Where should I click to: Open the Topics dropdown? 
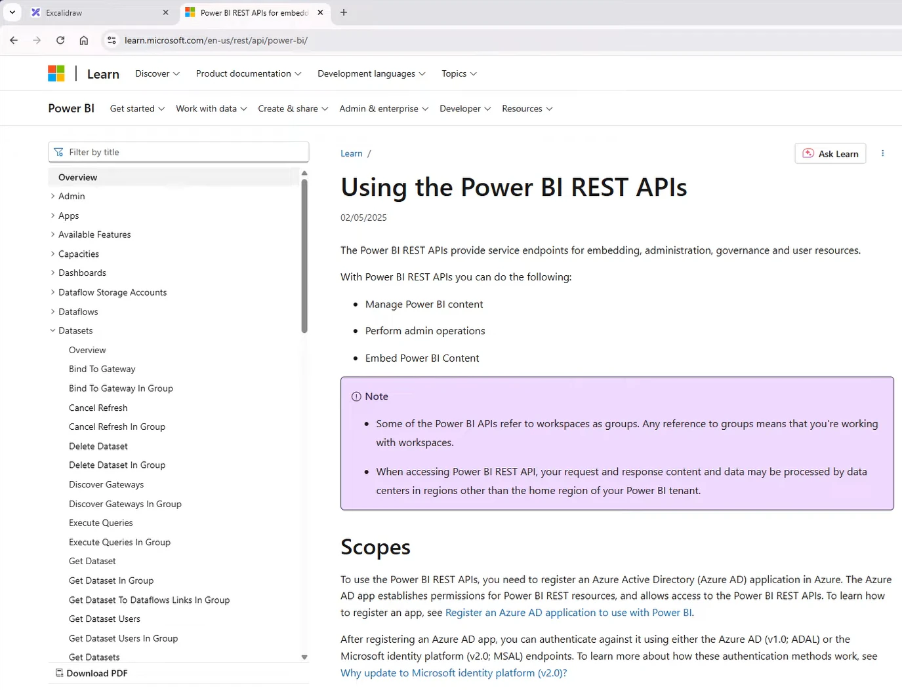pyautogui.click(x=459, y=73)
